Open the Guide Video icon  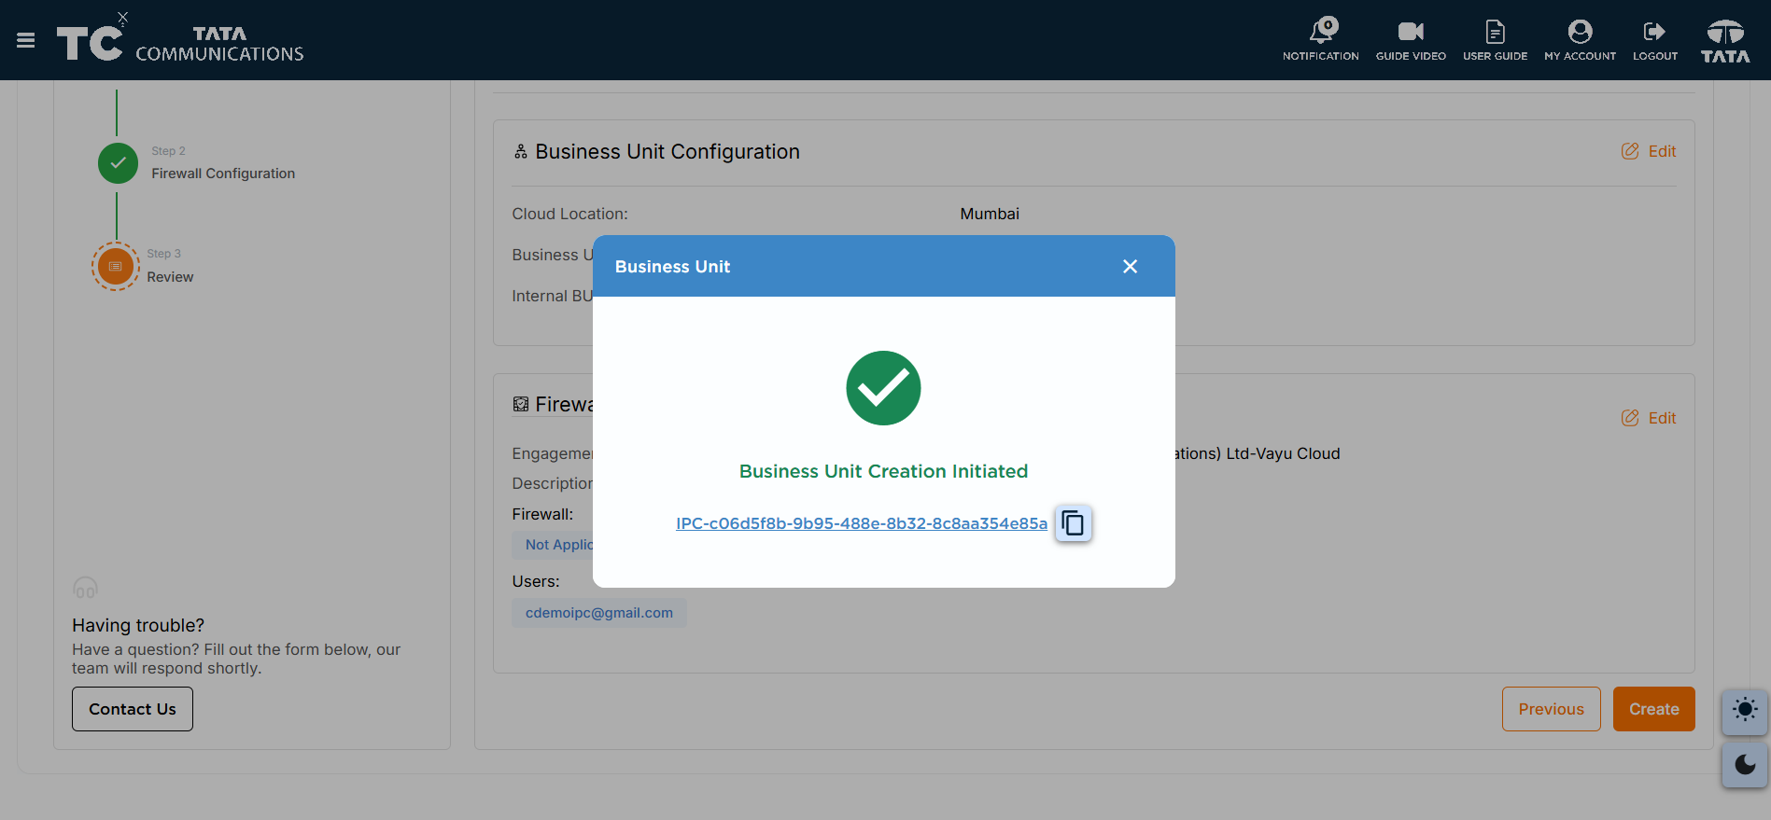pyautogui.click(x=1411, y=39)
